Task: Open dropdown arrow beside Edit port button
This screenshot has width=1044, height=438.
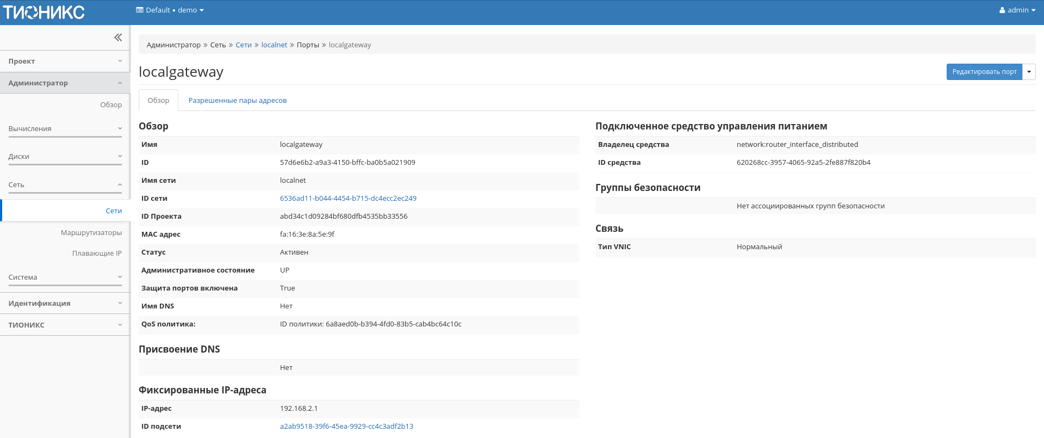Action: pyautogui.click(x=1029, y=72)
